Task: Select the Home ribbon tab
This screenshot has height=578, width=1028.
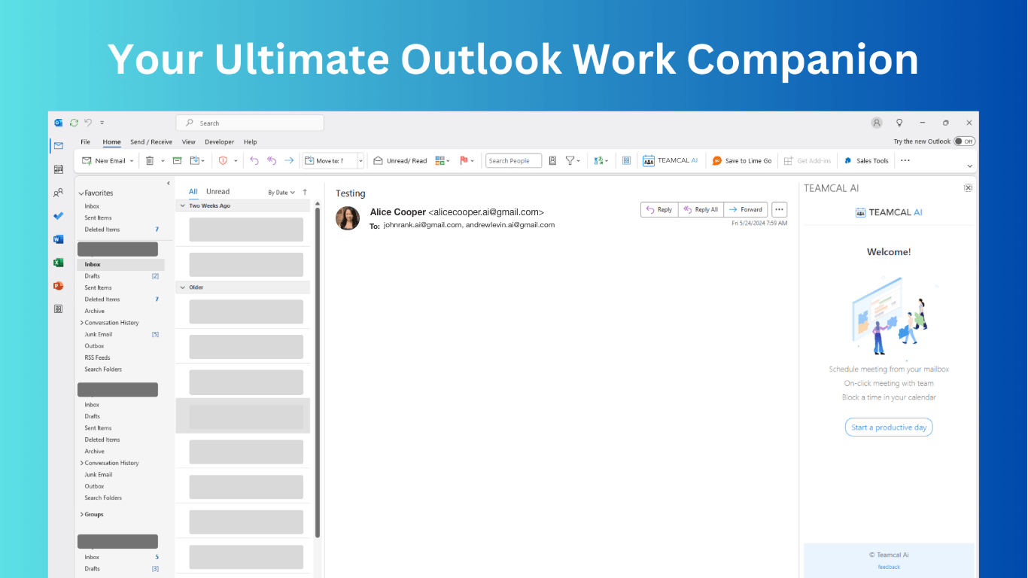Action: tap(111, 141)
